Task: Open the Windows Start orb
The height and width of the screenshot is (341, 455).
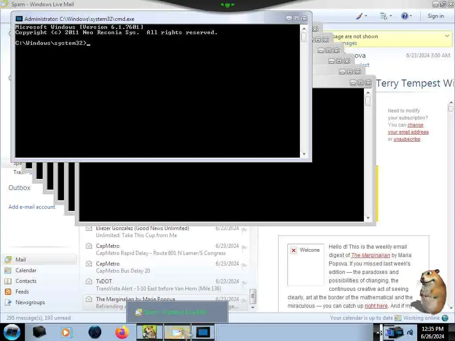Action: coord(12,332)
